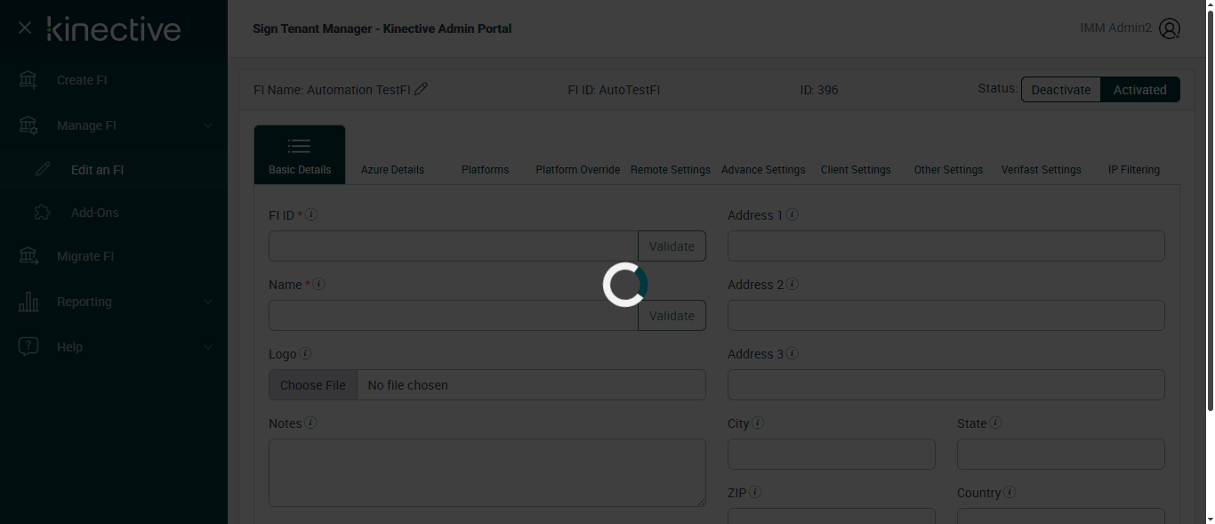This screenshot has height=524, width=1215.
Task: Toggle status to Deactivate
Action: 1060,90
